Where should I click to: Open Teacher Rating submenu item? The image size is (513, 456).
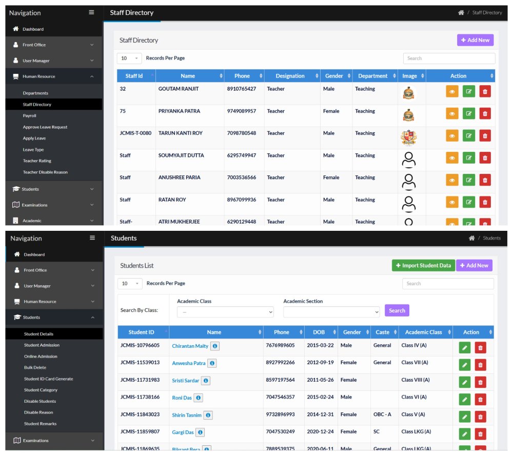pyautogui.click(x=37, y=161)
